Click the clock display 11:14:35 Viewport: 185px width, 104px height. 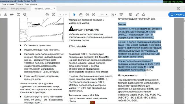coord(167,2)
